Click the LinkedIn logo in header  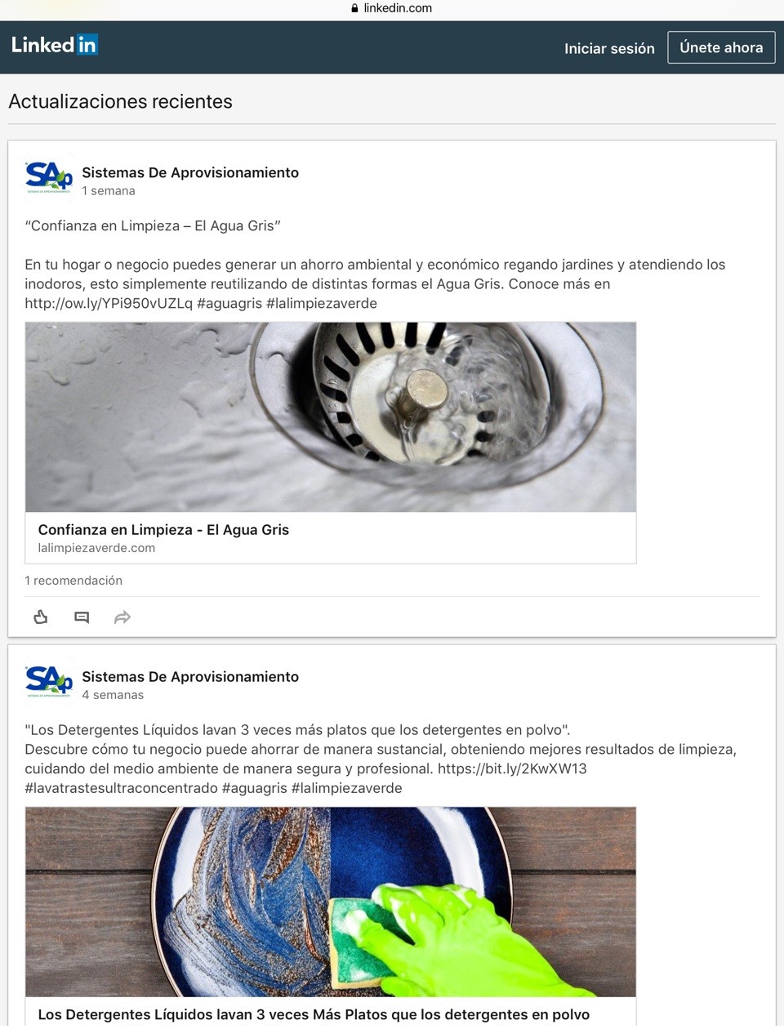pyautogui.click(x=55, y=45)
